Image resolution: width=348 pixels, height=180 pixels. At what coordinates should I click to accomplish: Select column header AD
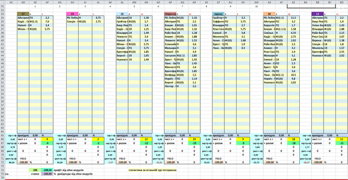click(x=23, y=2)
